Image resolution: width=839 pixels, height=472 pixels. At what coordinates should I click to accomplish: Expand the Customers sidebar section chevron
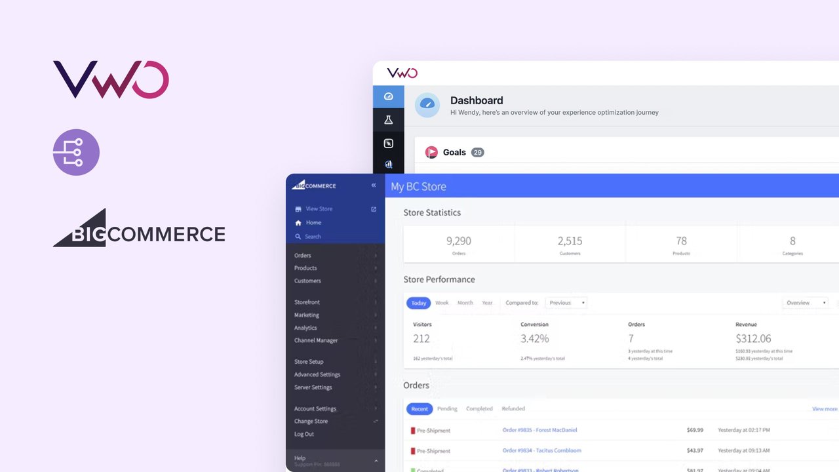(x=376, y=281)
